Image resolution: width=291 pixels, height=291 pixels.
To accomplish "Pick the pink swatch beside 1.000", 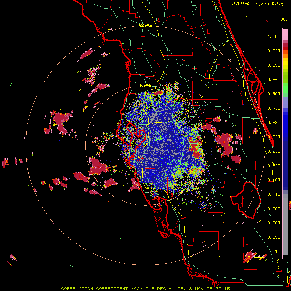I will click(286, 35).
